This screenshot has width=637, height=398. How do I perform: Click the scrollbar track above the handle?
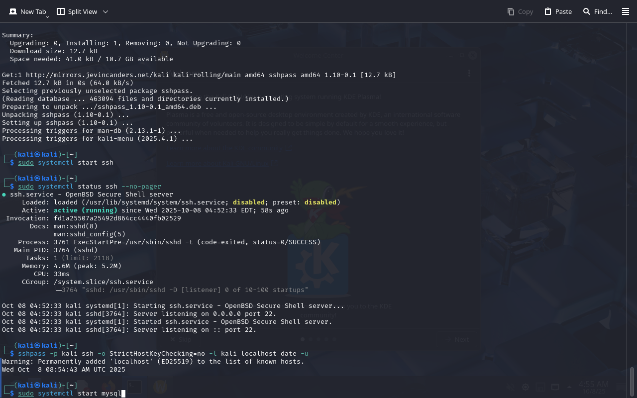coord(632,199)
